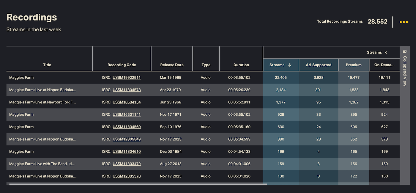Click the horizontal table scrollbar
The height and width of the screenshot is (193, 416).
pyautogui.click(x=138, y=184)
